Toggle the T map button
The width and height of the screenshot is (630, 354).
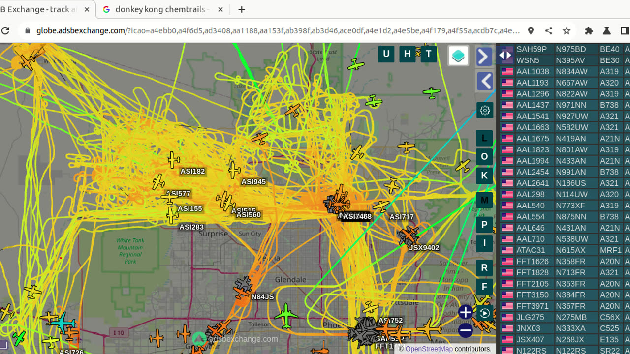click(429, 54)
